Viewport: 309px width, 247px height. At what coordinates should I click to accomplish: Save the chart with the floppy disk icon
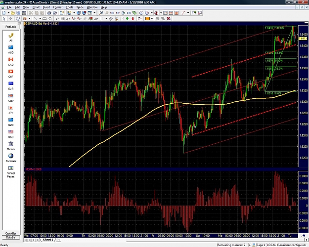[18, 13]
